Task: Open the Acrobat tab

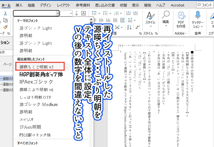Action: (x=178, y=5)
